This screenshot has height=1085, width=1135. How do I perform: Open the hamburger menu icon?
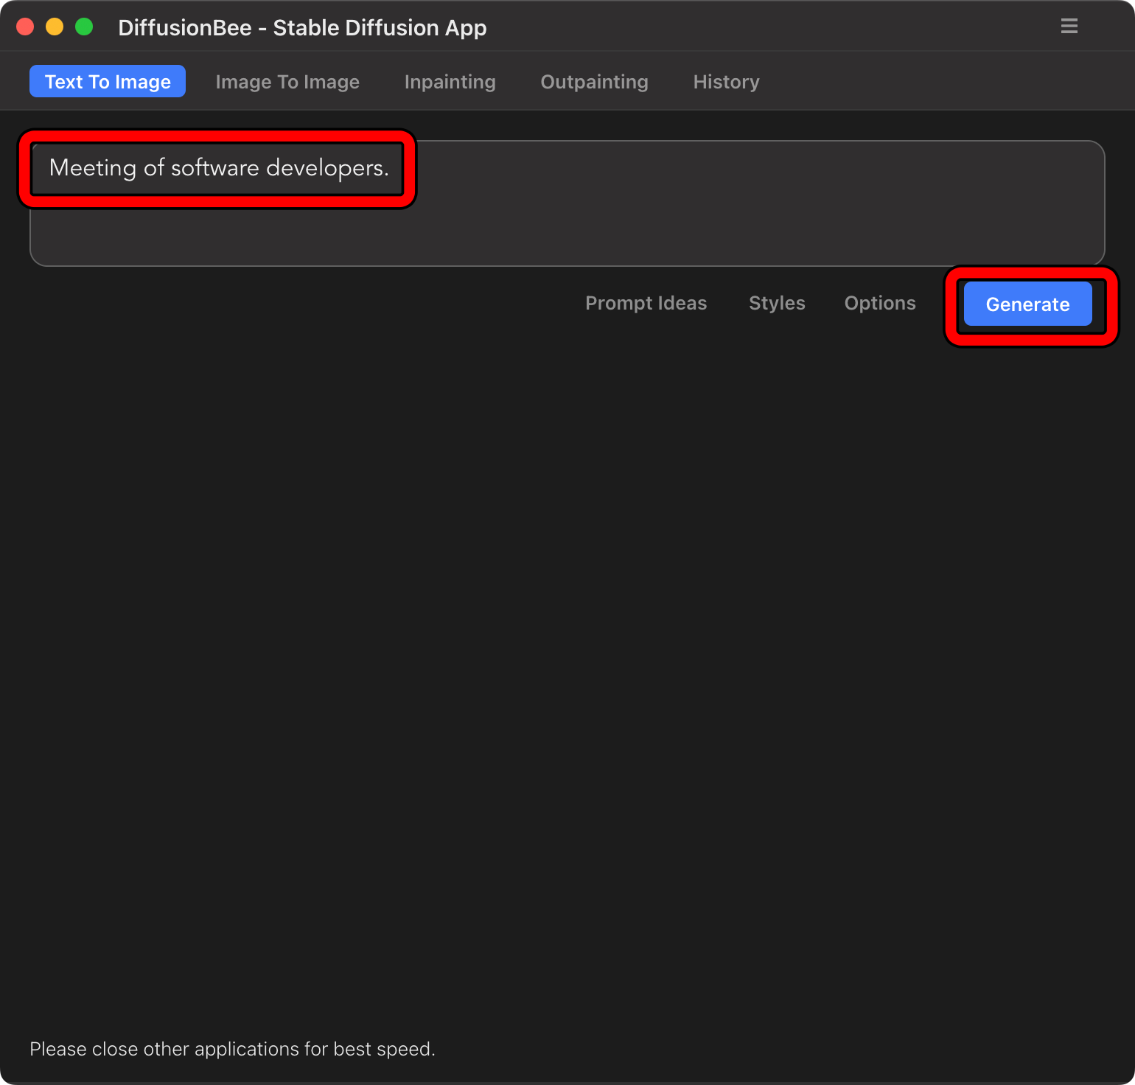1069,27
